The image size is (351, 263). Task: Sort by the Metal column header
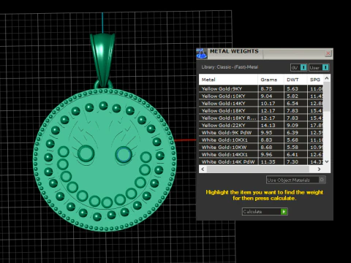pos(228,80)
